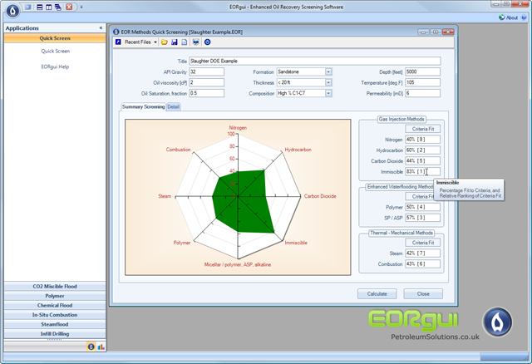Click Thermal-Mechanical Criteria Fit button
The width and height of the screenshot is (532, 364).
pos(423,243)
